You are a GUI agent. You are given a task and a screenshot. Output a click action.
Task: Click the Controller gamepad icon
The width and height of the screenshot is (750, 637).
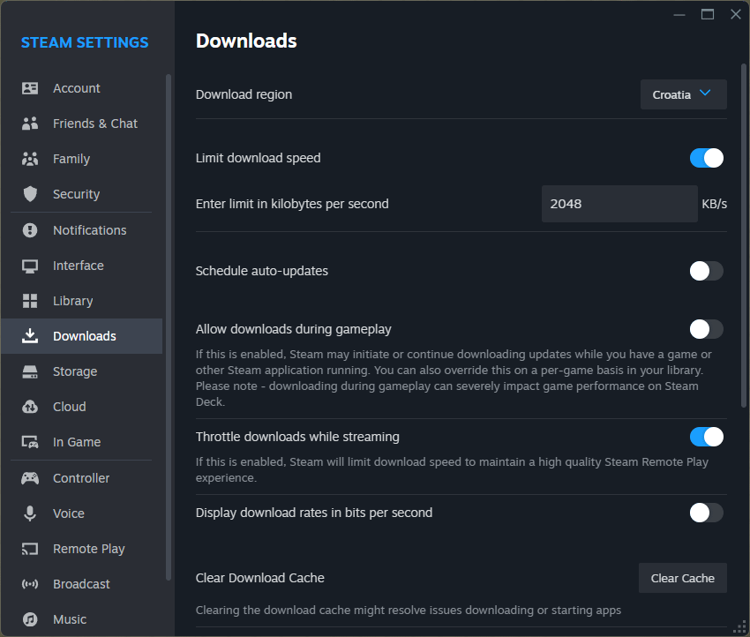30,478
